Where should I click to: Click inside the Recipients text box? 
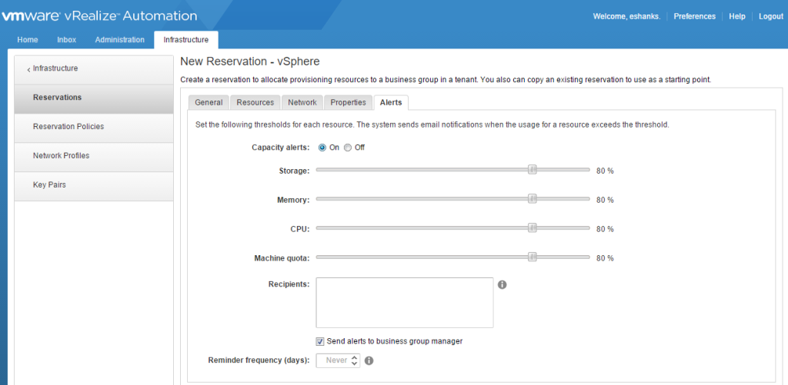coord(404,303)
